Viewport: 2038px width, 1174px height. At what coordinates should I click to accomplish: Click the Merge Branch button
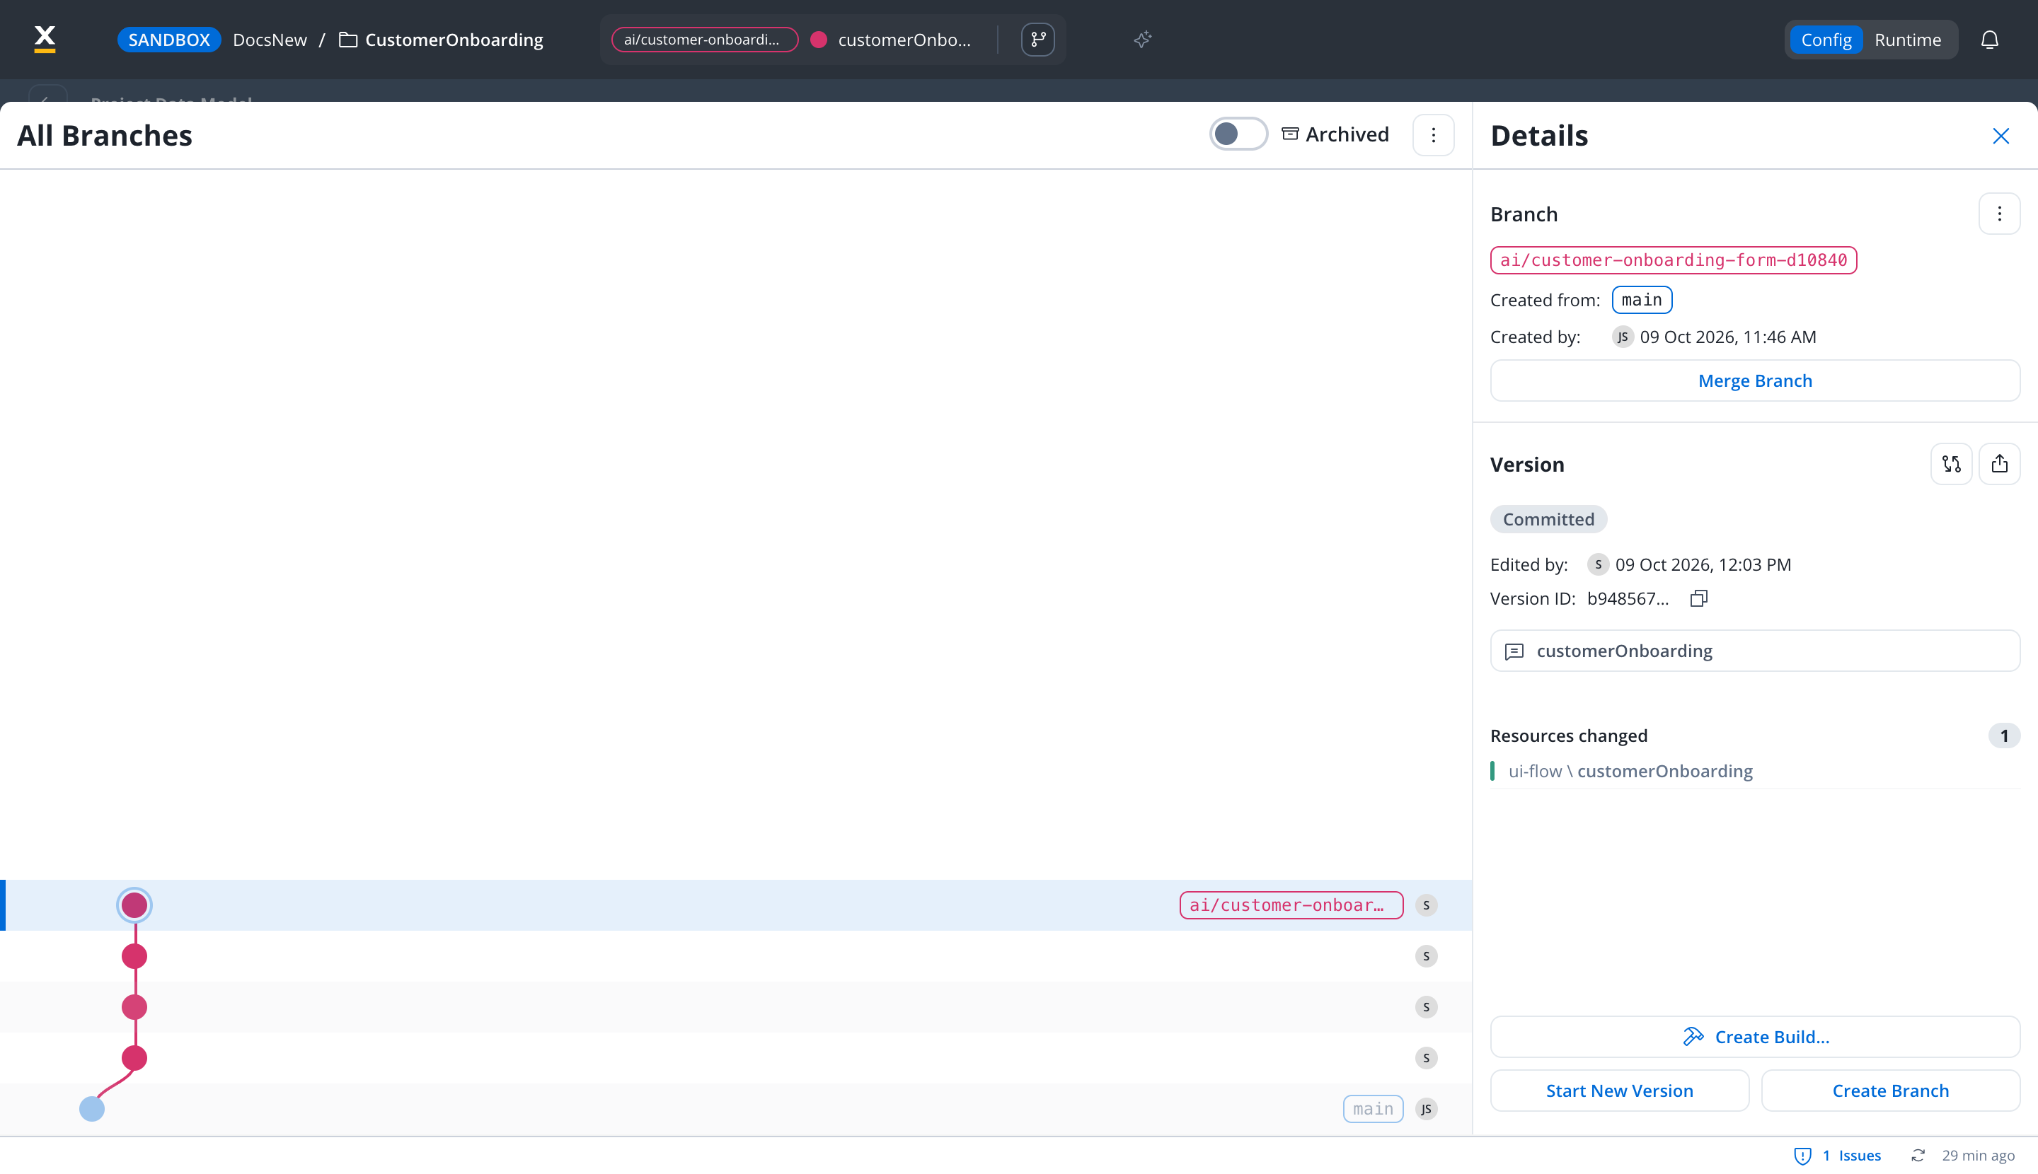(1755, 380)
